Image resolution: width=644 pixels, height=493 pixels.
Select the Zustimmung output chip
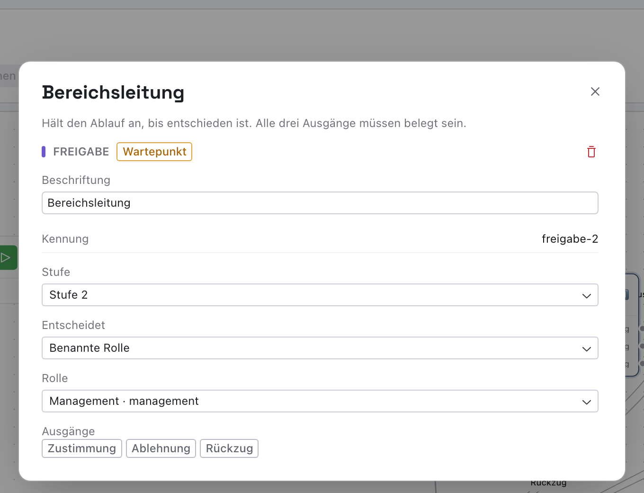pos(82,448)
